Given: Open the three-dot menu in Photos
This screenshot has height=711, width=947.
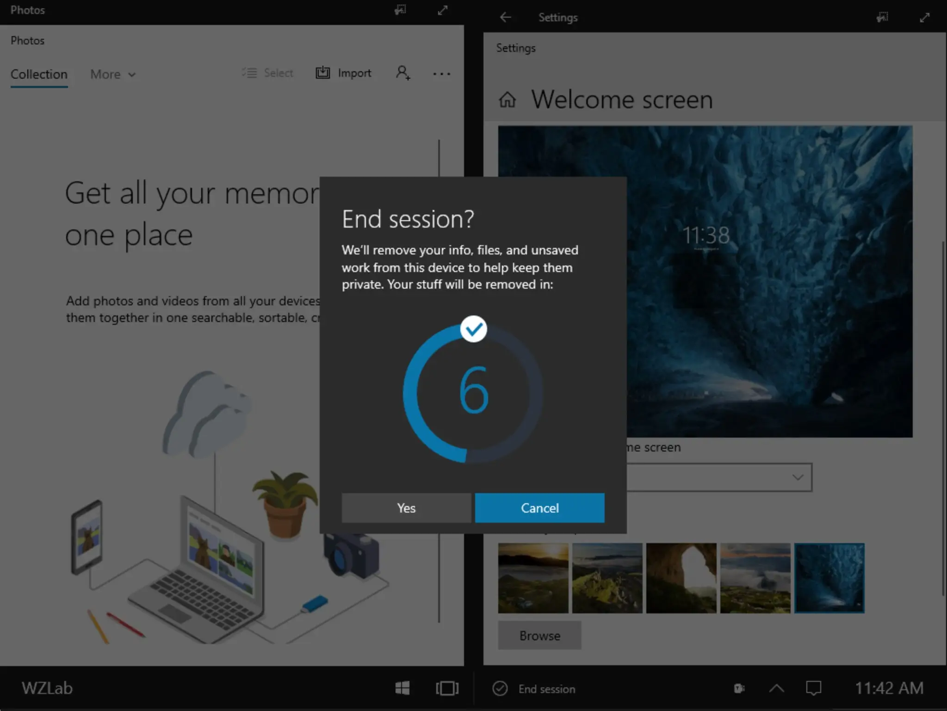Looking at the screenshot, I should coord(441,74).
